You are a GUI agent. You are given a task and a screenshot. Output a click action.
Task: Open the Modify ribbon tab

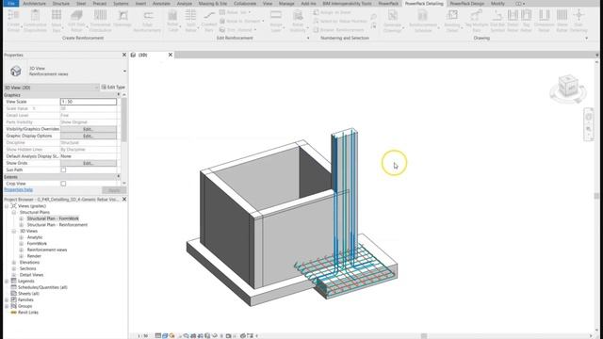pyautogui.click(x=497, y=3)
